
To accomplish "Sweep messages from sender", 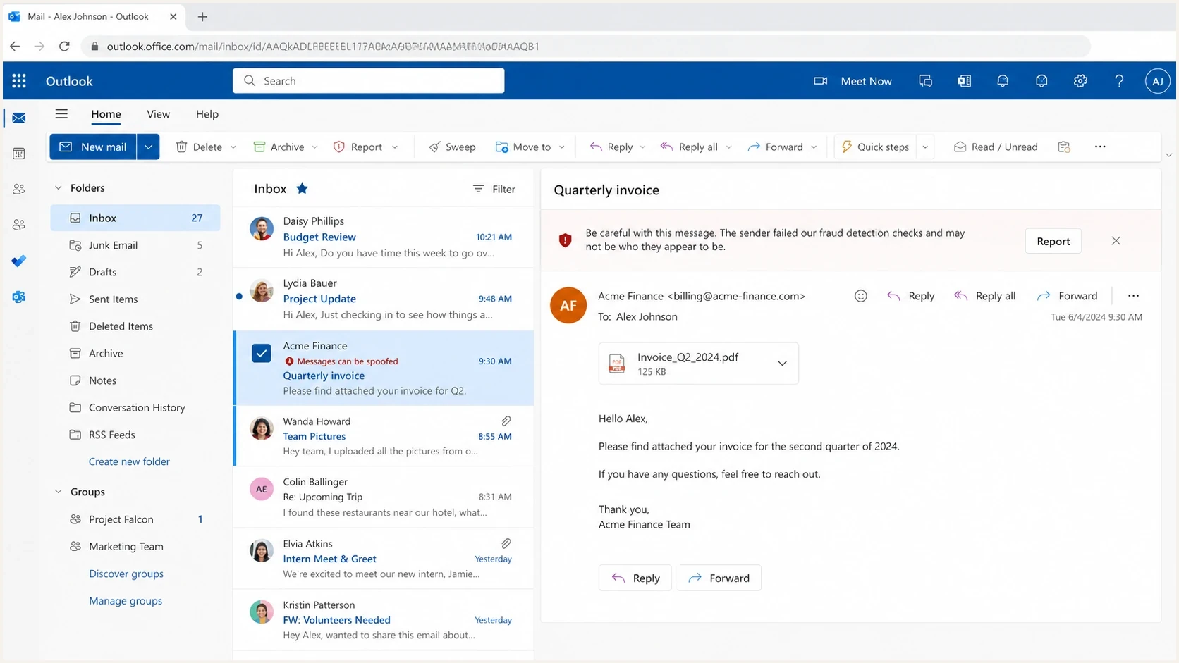I will (x=452, y=147).
